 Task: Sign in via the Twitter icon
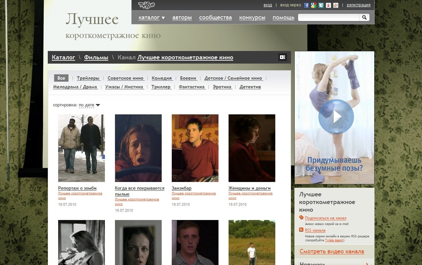pyautogui.click(x=321, y=5)
